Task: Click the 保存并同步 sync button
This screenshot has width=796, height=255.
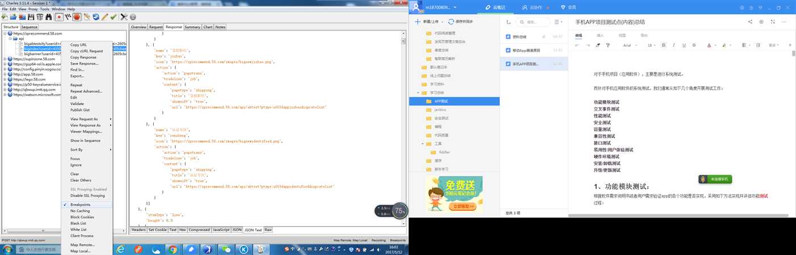Action: click(x=461, y=22)
